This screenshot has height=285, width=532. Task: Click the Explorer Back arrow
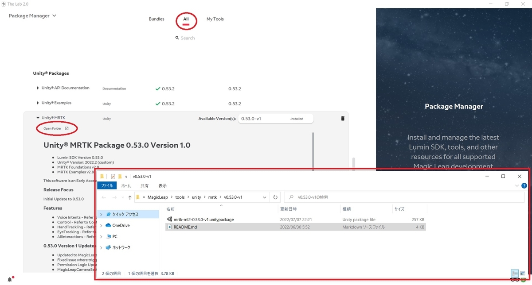pos(104,197)
